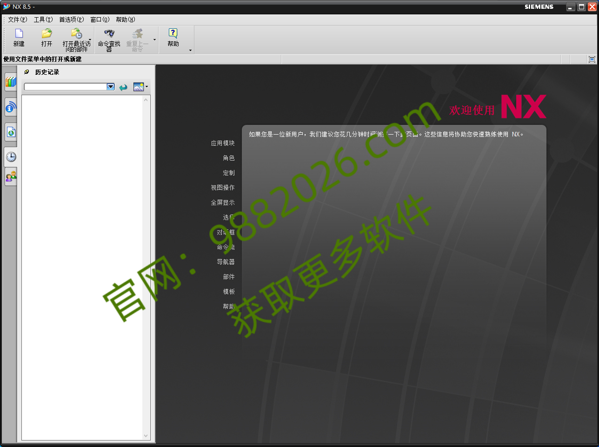The width and height of the screenshot is (599, 447).
Task: Click the history combo box text field
Action: [66, 87]
